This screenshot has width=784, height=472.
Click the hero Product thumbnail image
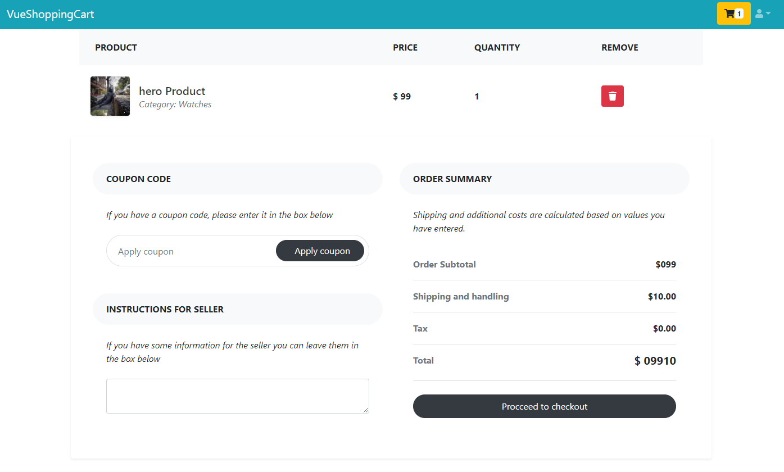pyautogui.click(x=110, y=96)
